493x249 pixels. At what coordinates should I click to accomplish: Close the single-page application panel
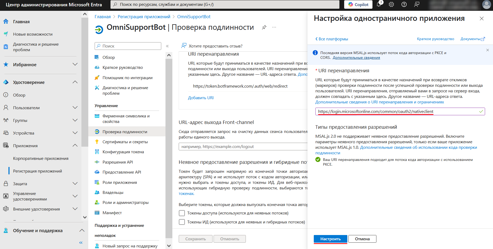point(482,18)
